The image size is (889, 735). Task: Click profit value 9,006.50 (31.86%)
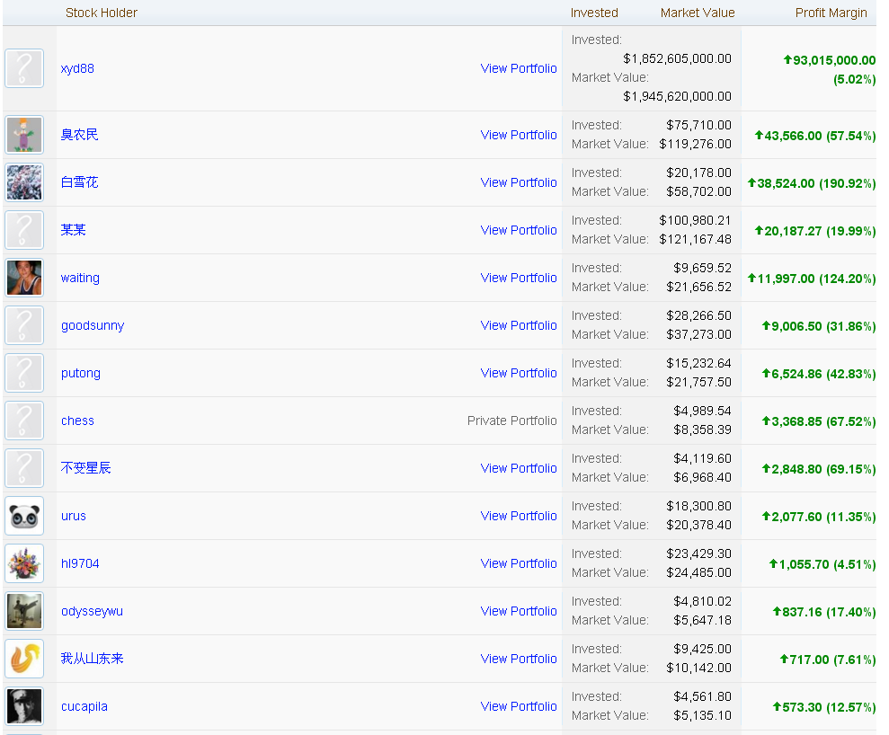tap(819, 326)
